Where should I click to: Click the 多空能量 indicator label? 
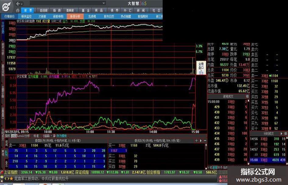(x=22, y=76)
